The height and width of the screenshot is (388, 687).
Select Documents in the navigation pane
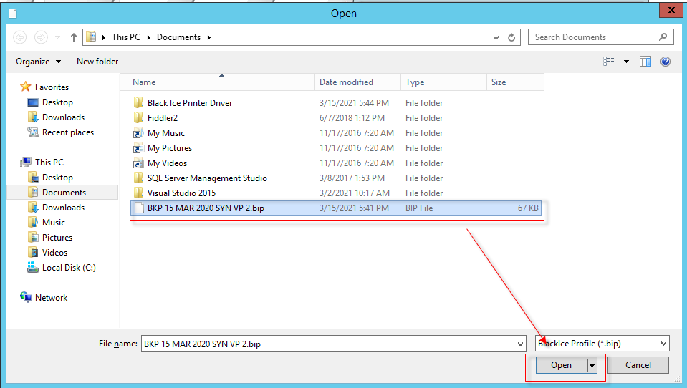click(x=64, y=193)
